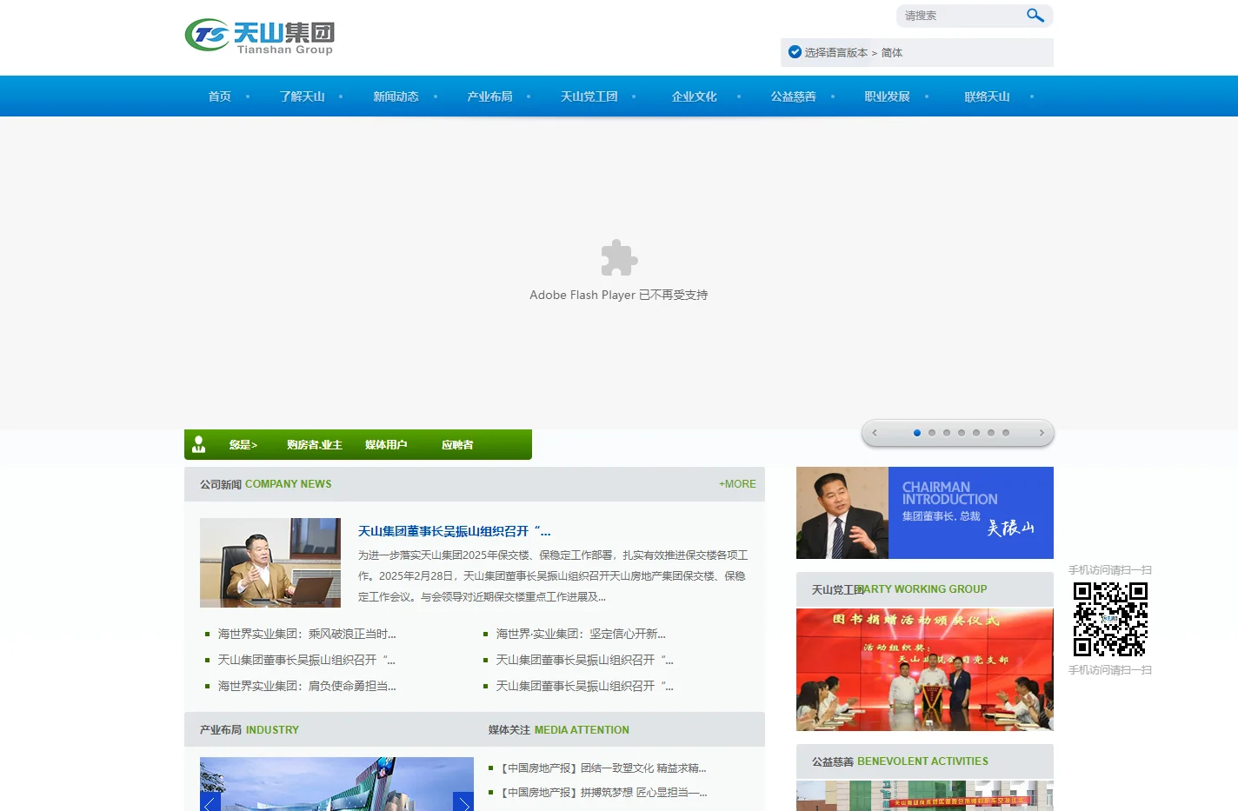
Task: Select 购房者.业主 user type
Action: coord(315,445)
